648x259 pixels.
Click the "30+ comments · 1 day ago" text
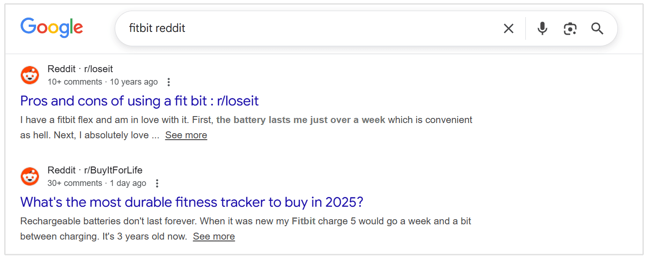click(x=97, y=184)
